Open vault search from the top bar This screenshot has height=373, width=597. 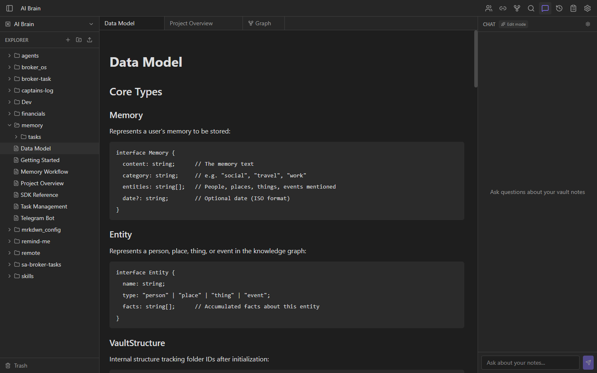tap(531, 8)
